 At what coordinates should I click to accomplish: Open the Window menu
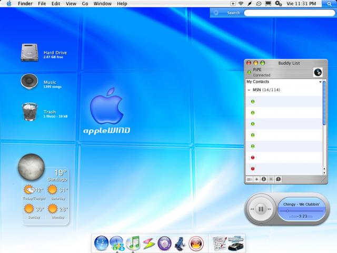(103, 4)
